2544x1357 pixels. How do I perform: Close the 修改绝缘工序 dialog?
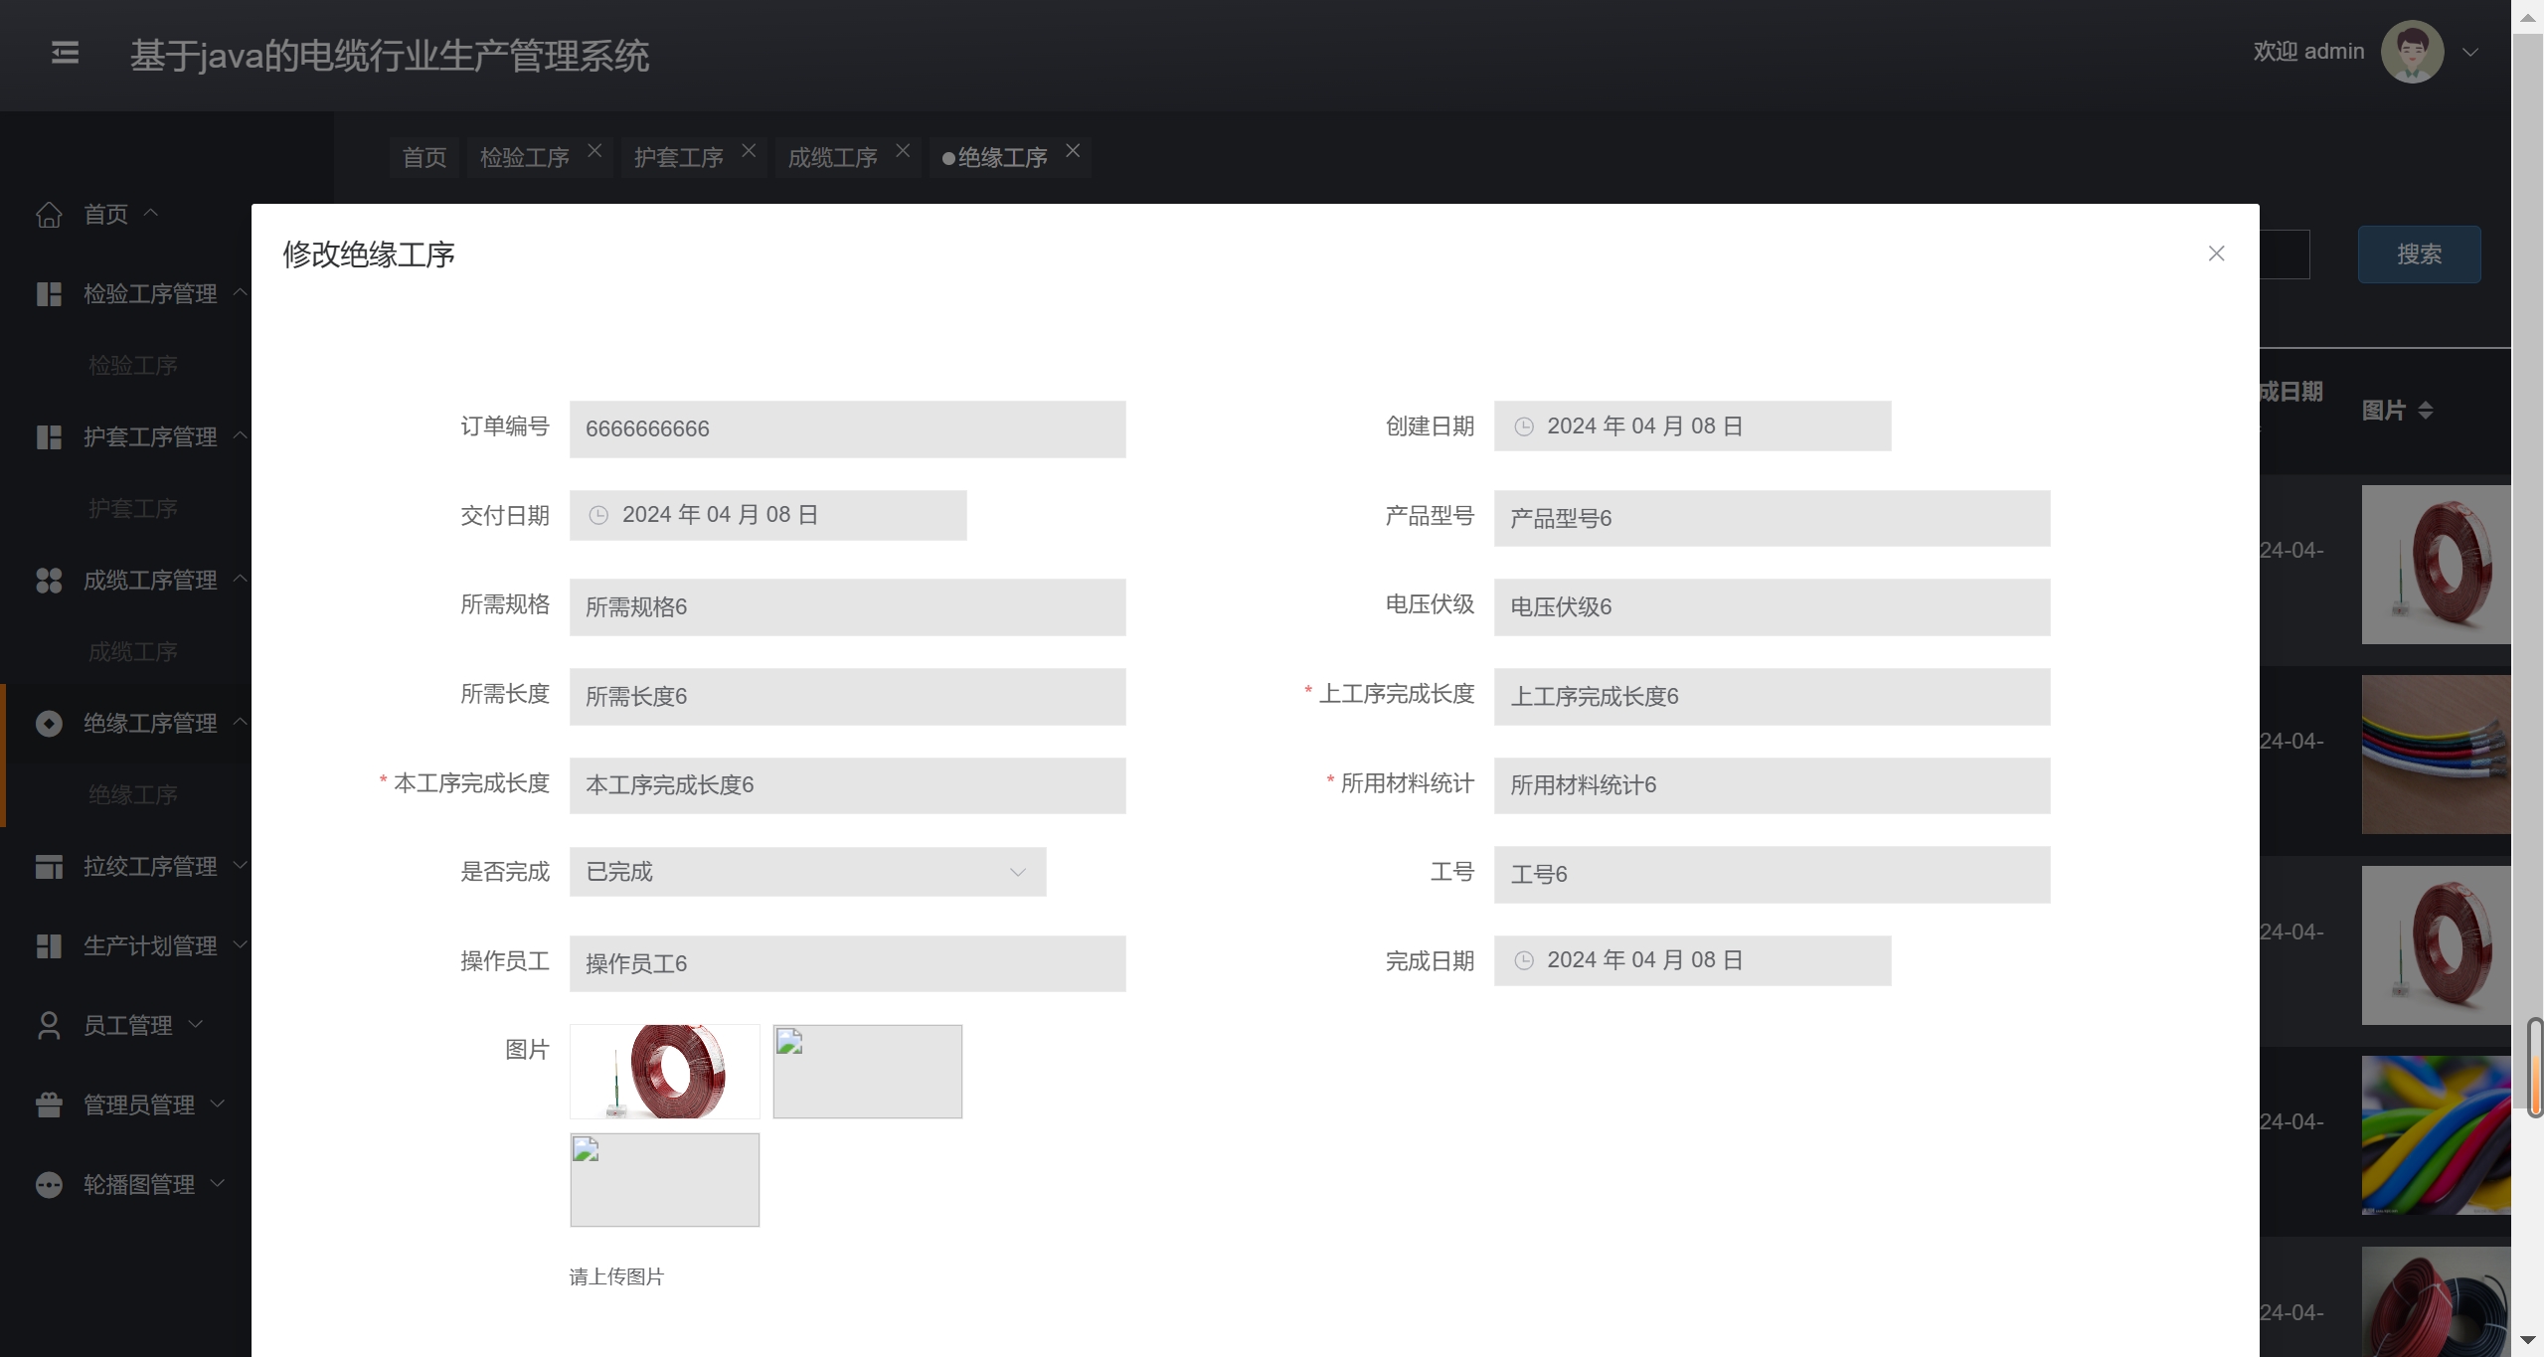(x=2216, y=254)
